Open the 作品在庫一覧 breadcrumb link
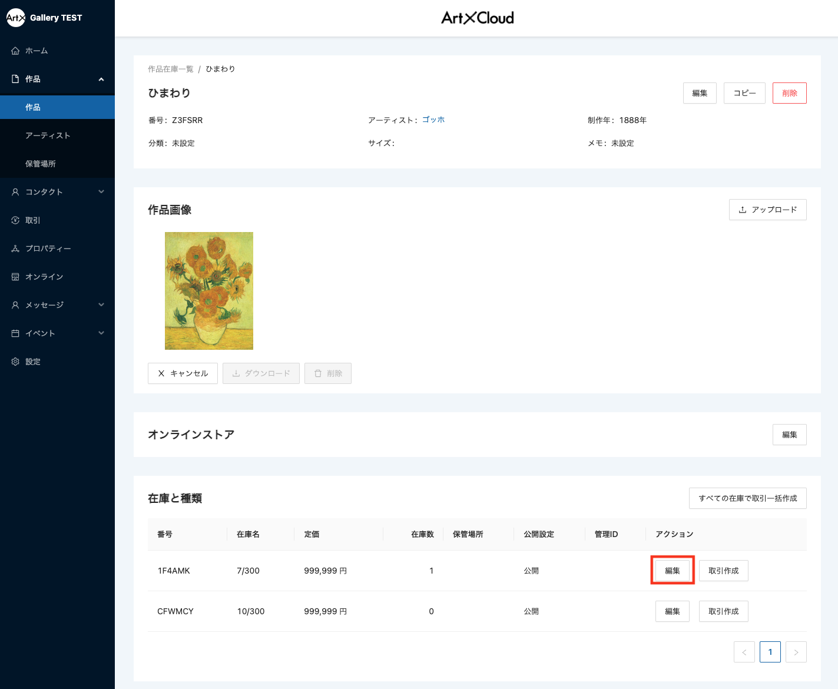Viewport: 838px width, 689px height. tap(171, 69)
